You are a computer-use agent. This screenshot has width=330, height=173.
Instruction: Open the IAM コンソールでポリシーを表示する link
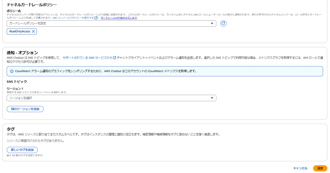point(73,18)
